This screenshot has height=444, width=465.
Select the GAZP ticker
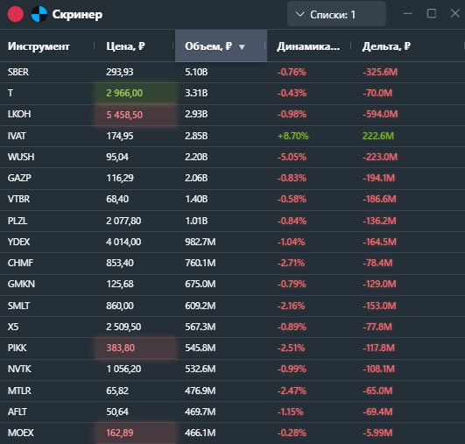click(19, 178)
